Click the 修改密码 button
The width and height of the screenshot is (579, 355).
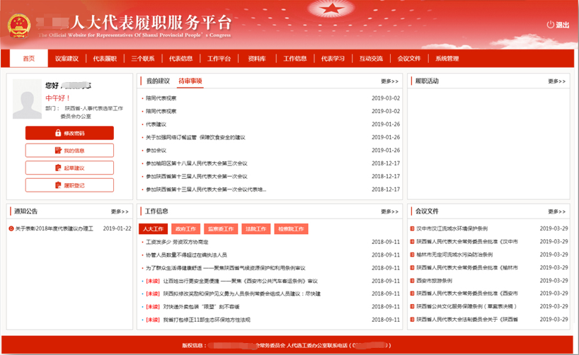[69, 133]
